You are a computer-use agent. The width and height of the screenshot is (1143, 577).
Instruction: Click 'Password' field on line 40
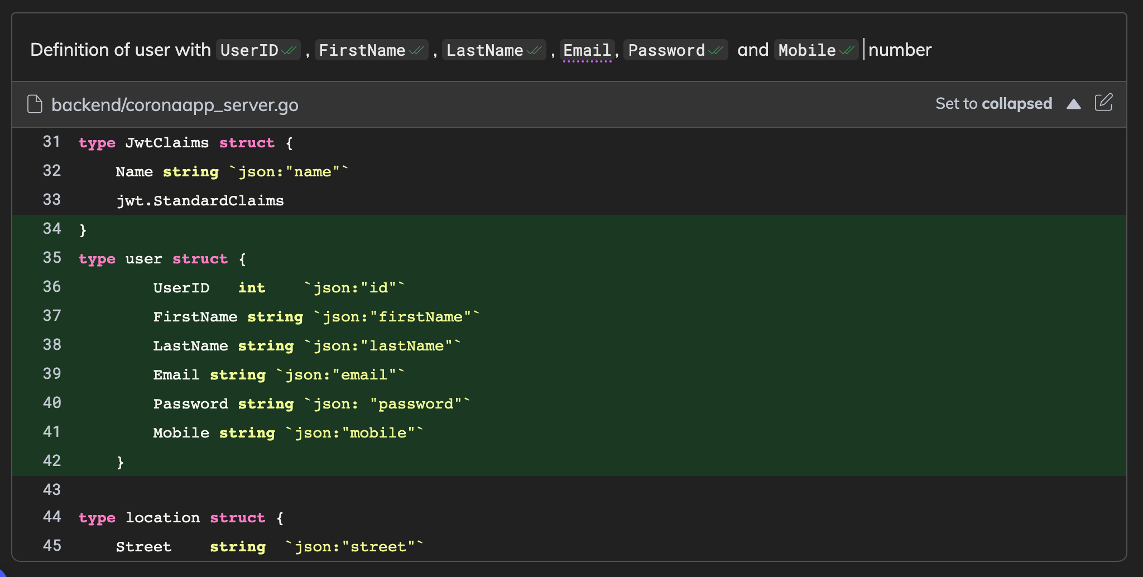click(x=190, y=404)
